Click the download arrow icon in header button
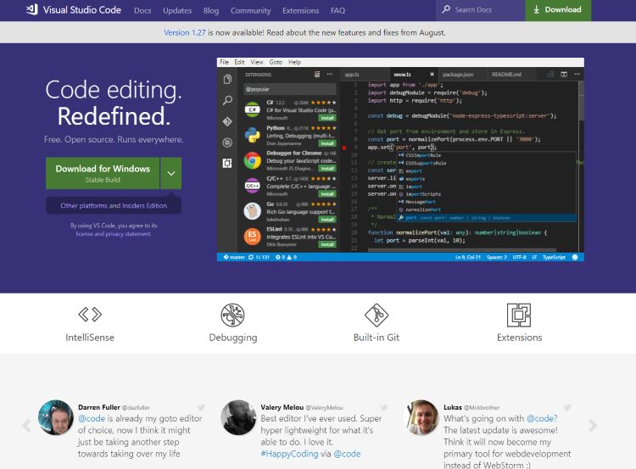Image resolution: width=636 pixels, height=469 pixels. click(536, 9)
